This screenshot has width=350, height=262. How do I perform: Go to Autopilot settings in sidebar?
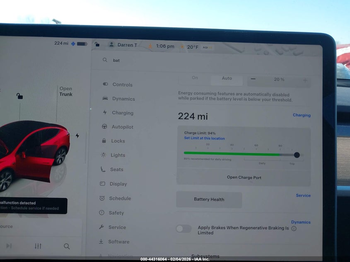pyautogui.click(x=122, y=127)
